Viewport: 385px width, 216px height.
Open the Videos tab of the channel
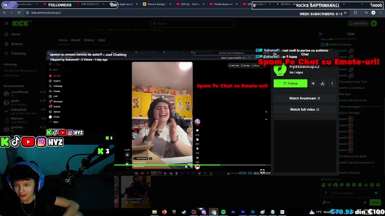pyautogui.click(x=89, y=40)
